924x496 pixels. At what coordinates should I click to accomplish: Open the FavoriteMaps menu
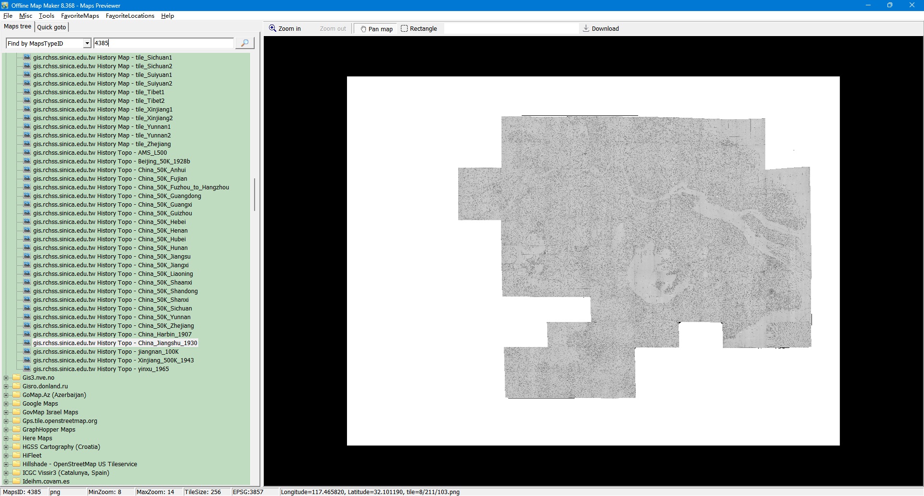(80, 16)
